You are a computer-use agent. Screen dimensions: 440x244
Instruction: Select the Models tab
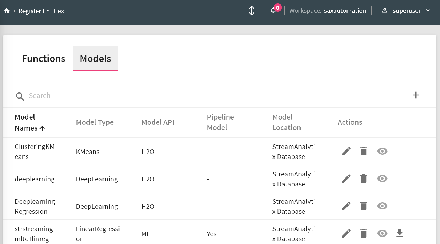tap(95, 59)
